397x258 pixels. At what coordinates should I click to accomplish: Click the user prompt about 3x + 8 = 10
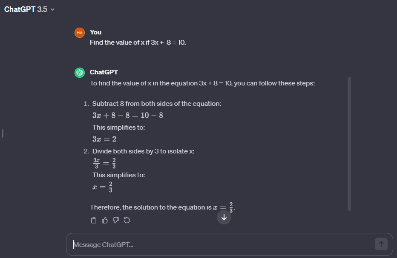click(x=138, y=43)
